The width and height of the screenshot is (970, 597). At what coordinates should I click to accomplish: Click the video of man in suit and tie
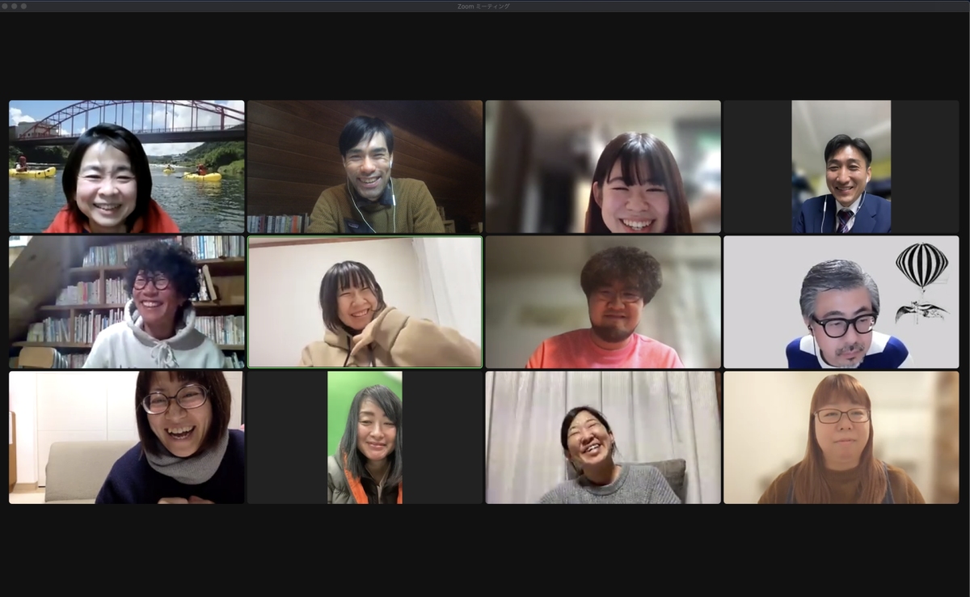click(x=841, y=167)
